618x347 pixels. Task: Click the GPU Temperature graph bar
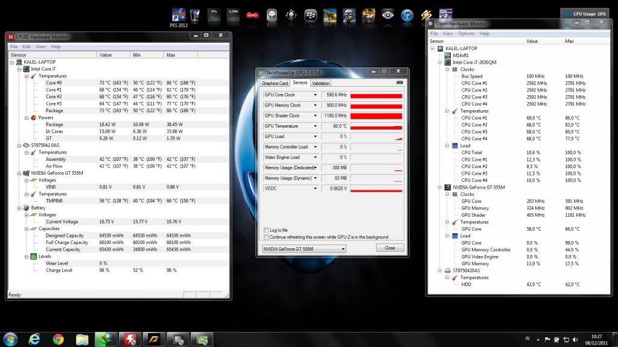pos(376,127)
